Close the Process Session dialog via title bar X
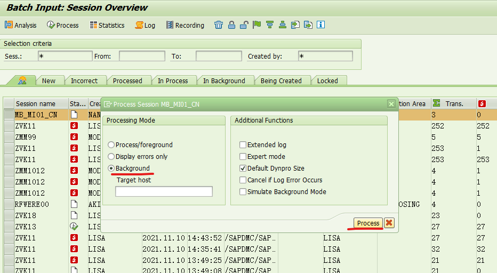This screenshot has height=273, width=497. click(391, 104)
